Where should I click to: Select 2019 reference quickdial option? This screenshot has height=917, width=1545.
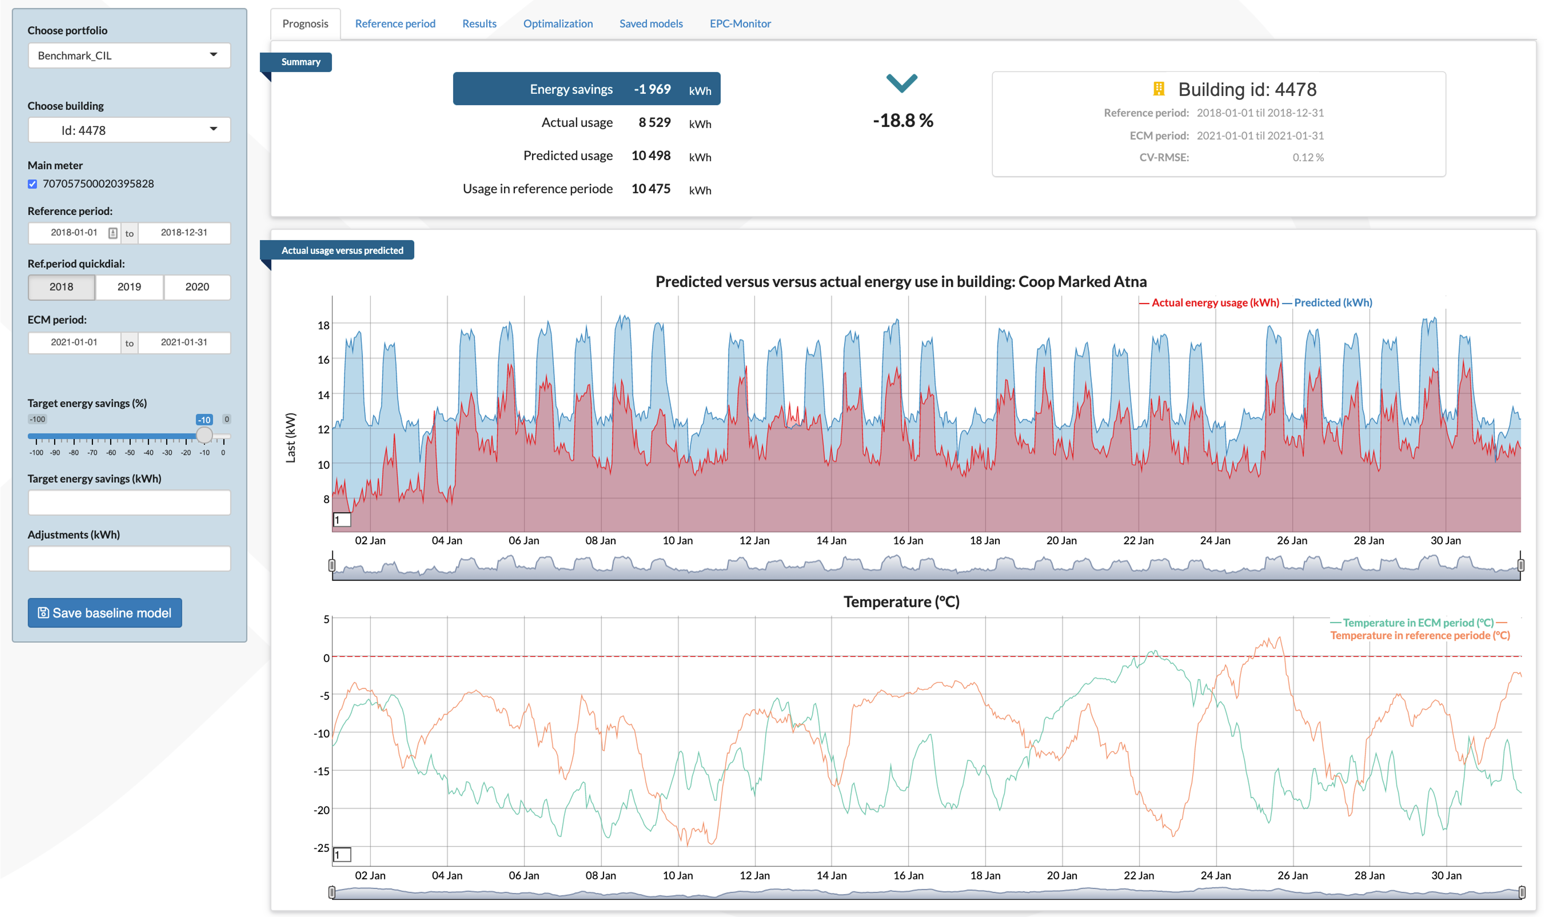click(x=129, y=287)
